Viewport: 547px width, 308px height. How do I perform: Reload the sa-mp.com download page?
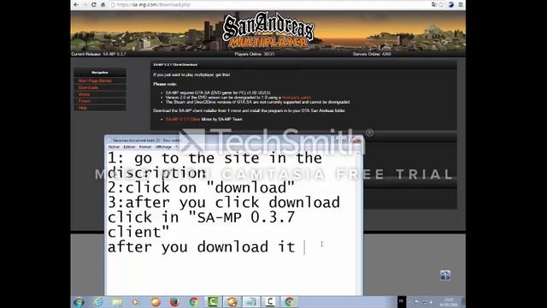(93, 4)
